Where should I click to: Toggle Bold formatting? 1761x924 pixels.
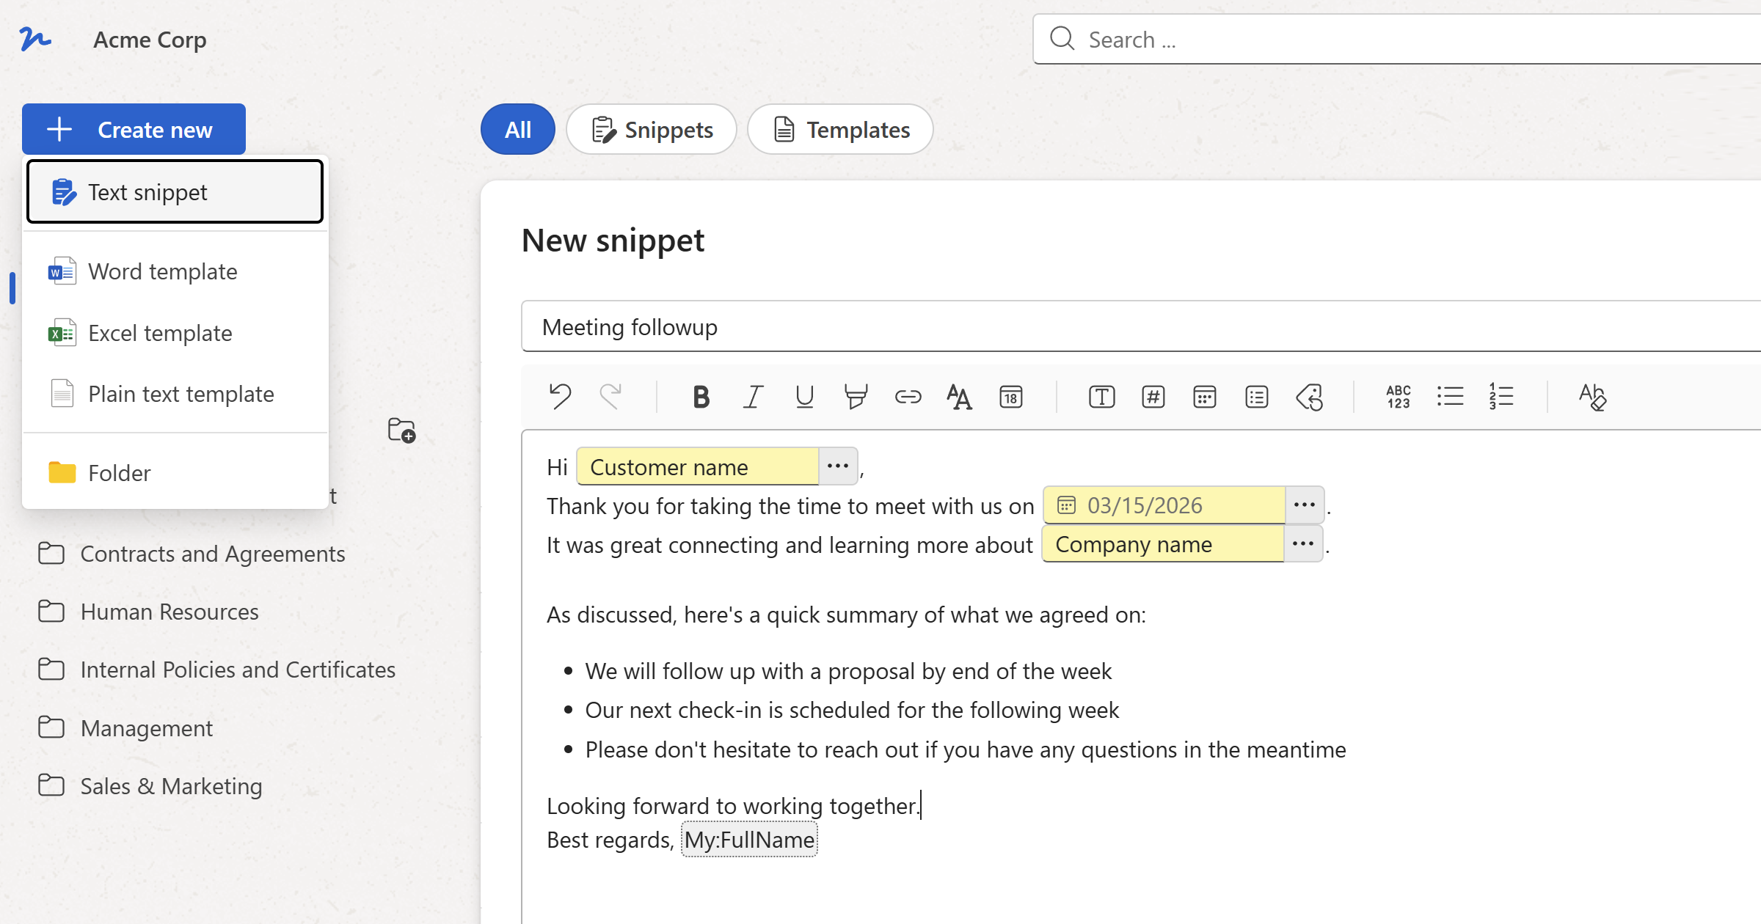click(x=701, y=397)
